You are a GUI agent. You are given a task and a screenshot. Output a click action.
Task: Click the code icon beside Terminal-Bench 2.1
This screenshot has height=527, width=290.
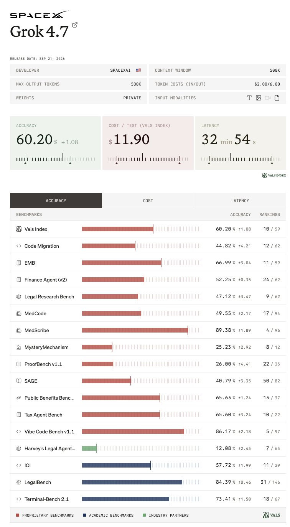click(19, 499)
